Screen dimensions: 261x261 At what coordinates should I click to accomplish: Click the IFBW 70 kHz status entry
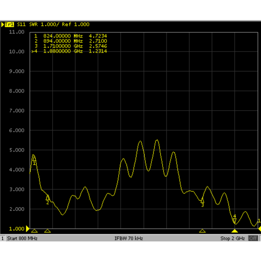[x=129, y=238]
